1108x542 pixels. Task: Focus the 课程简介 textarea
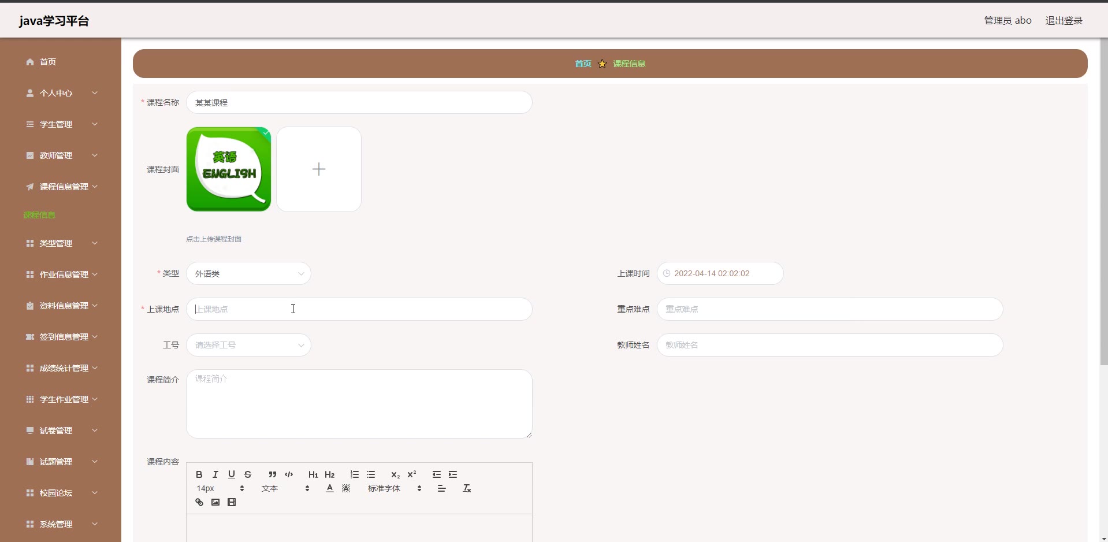[x=359, y=404]
